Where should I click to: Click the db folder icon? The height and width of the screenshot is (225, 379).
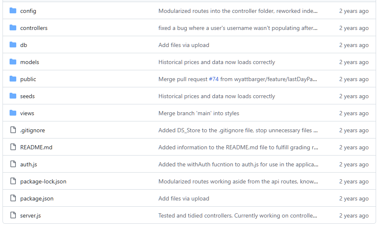coord(13,45)
